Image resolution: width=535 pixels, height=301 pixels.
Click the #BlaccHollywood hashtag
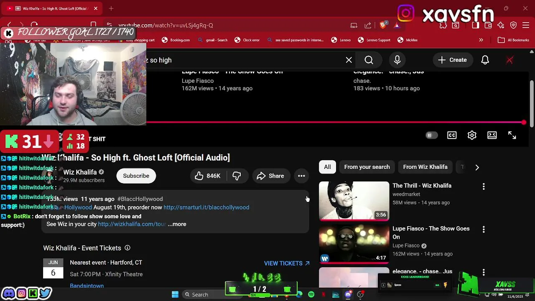pos(140,199)
